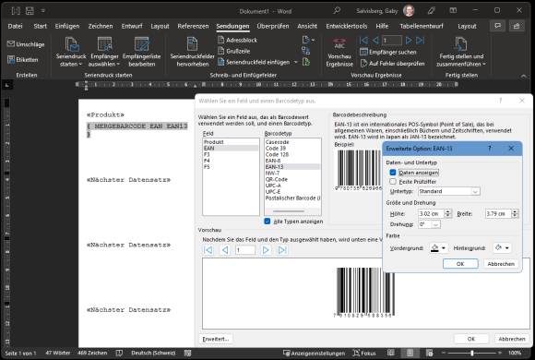The height and width of the screenshot is (360, 535).
Task: Go to last record in ribbon
Action: 421,41
